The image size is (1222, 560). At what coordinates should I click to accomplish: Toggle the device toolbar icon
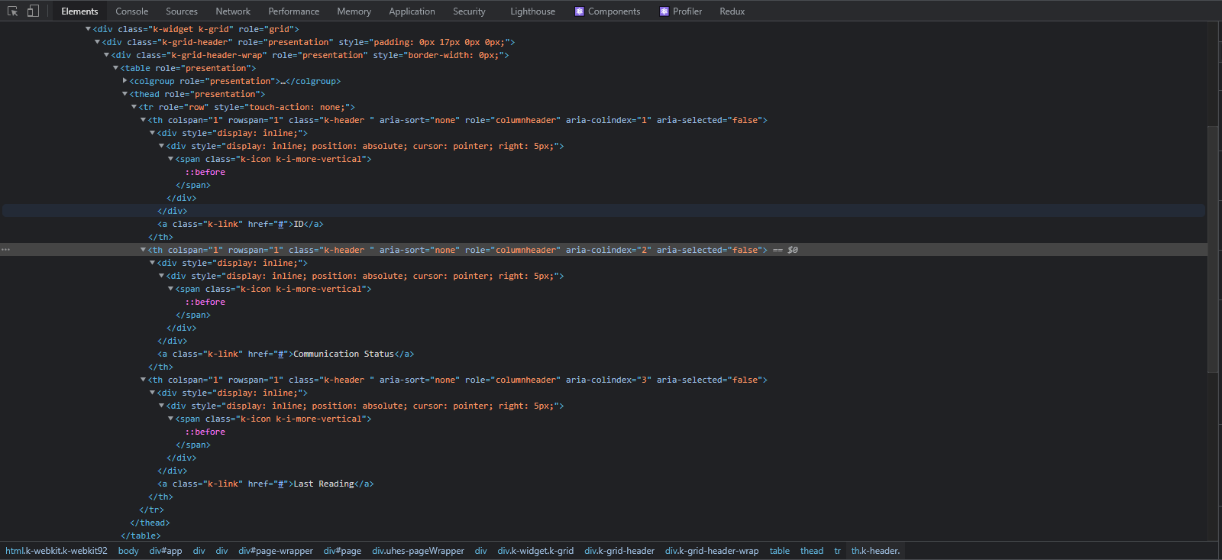click(x=33, y=11)
